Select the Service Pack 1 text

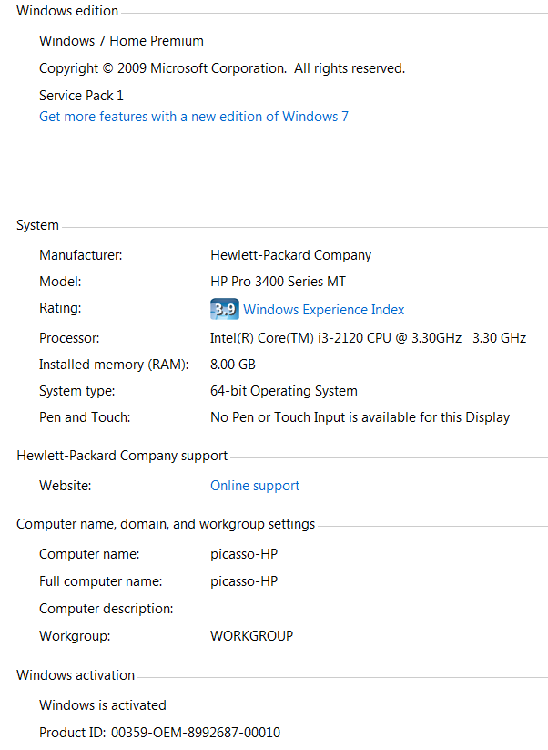tap(81, 96)
